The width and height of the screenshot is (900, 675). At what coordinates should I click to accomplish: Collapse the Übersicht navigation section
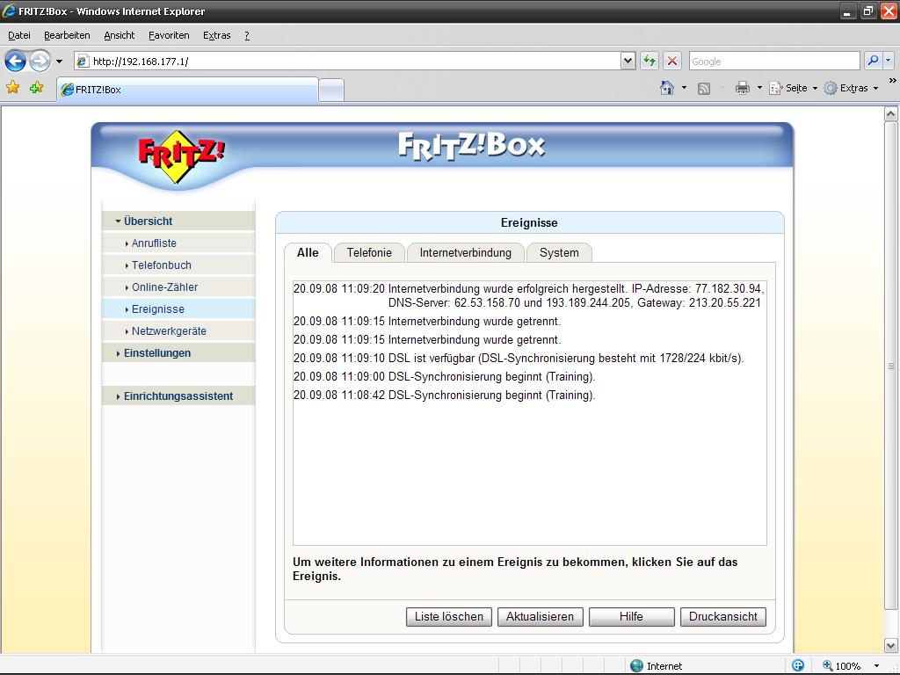point(178,221)
